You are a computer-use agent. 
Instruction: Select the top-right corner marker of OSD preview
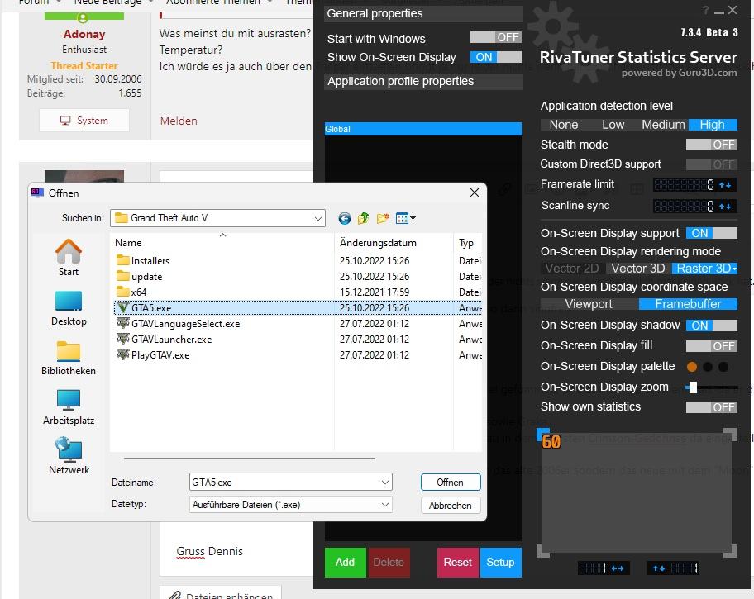click(x=731, y=434)
